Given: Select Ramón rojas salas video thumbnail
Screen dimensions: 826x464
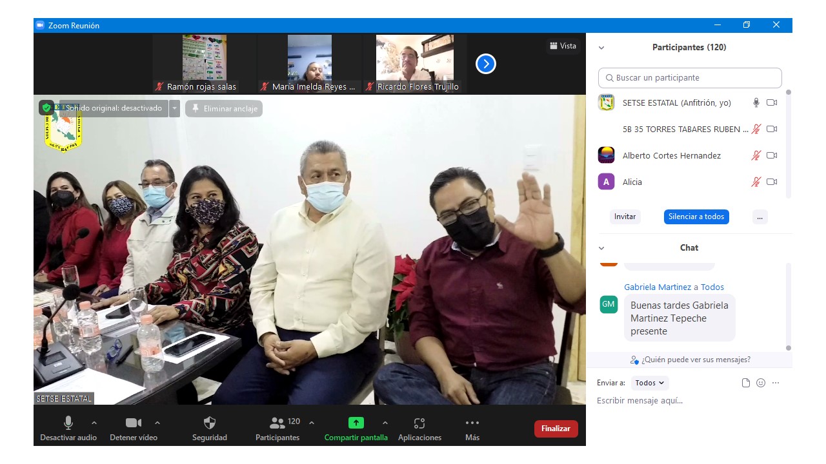Looking at the screenshot, I should tap(205, 63).
